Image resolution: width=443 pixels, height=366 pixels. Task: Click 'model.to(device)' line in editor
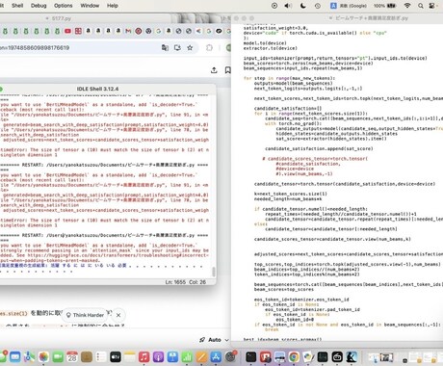pos(265,43)
